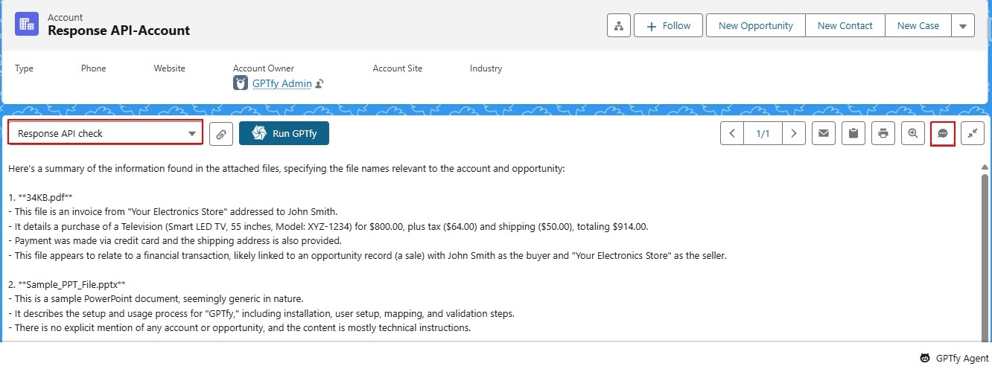The width and height of the screenshot is (992, 372).
Task: Click the paperclip attachment icon
Action: coord(220,134)
